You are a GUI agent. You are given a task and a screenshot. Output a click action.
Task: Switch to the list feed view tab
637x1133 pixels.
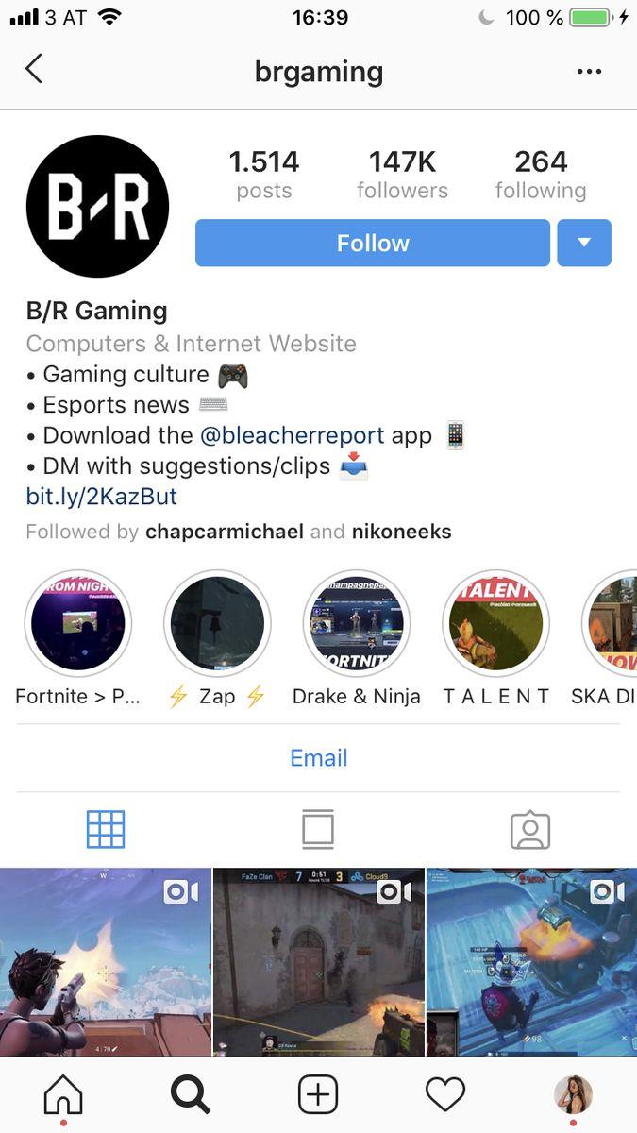coord(318,829)
